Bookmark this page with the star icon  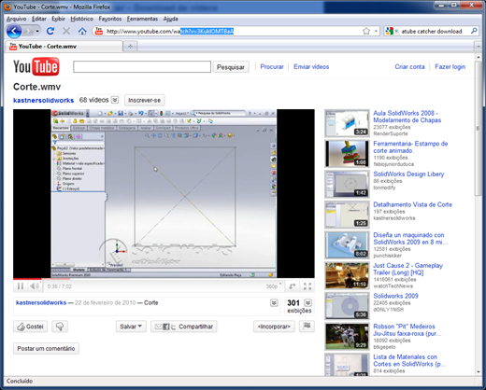[366, 31]
